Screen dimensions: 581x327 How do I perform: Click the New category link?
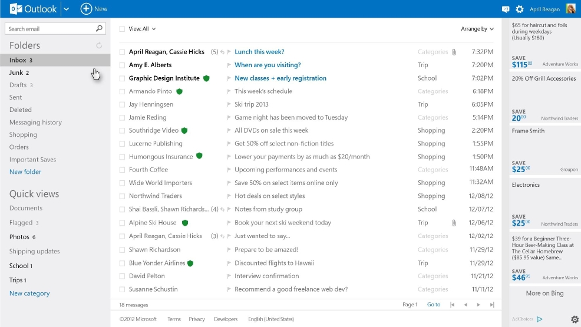[29, 293]
